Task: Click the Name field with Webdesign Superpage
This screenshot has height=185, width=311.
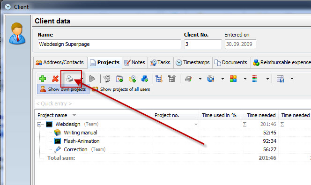Action: pyautogui.click(x=109, y=44)
